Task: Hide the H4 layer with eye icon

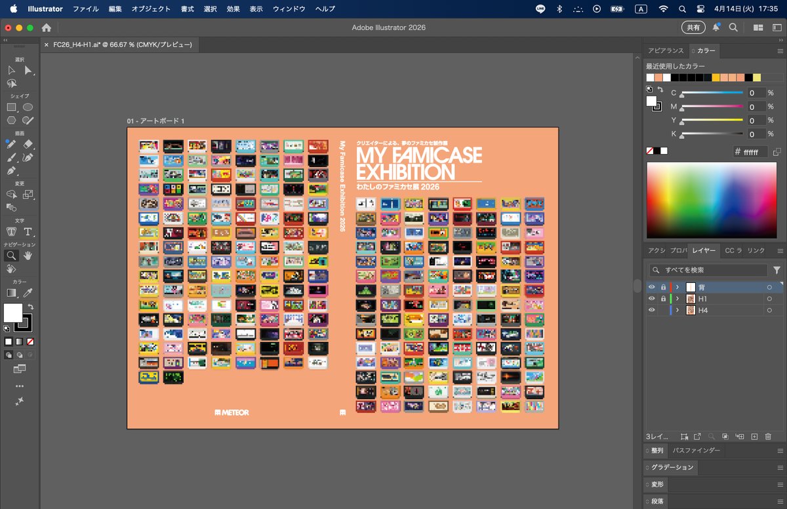Action: point(652,311)
